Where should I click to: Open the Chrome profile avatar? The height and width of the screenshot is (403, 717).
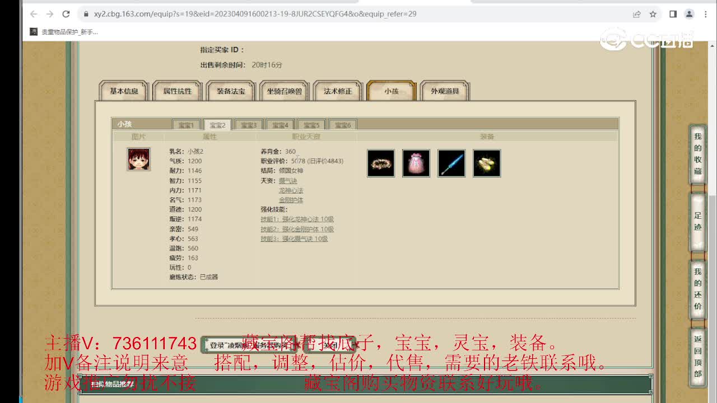690,14
